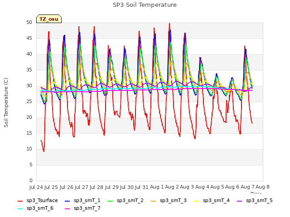Click the 35 y-axis tick label

(29, 70)
